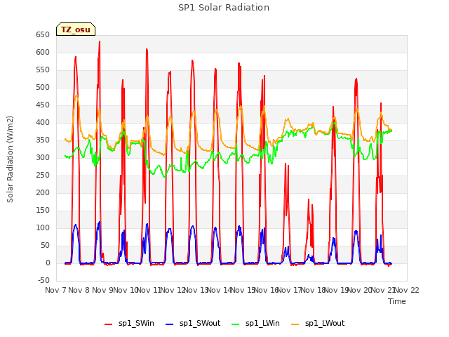Click the TZ_osu annotation label

tap(76, 29)
